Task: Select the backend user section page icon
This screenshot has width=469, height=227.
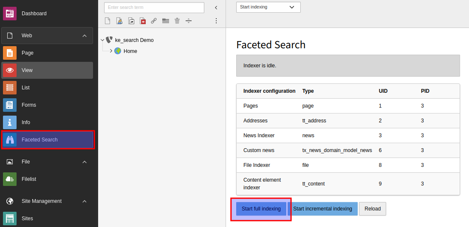Action: [x=119, y=21]
